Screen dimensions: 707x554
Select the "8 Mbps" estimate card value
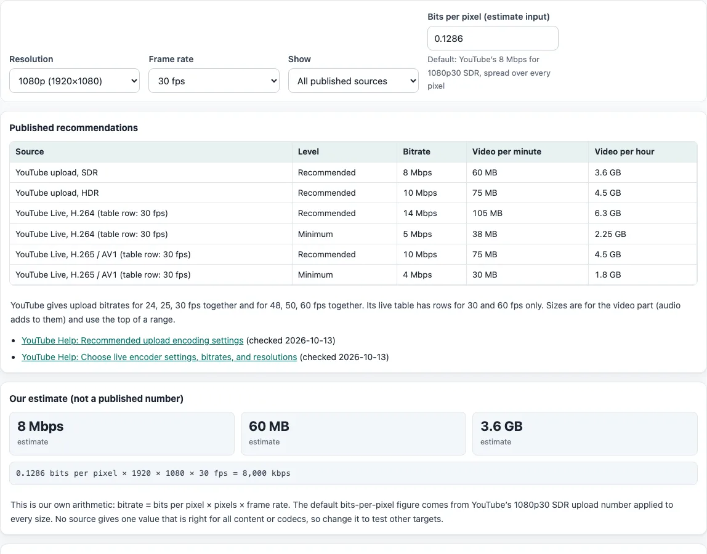pyautogui.click(x=41, y=426)
